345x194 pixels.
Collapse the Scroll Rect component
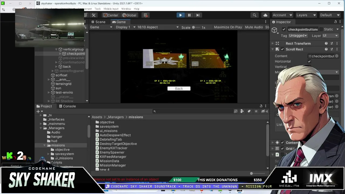click(273, 49)
